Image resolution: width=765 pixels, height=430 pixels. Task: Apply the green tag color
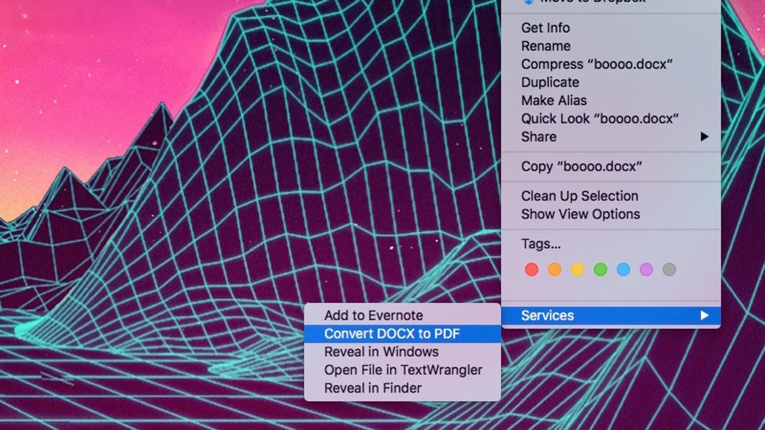click(x=601, y=269)
